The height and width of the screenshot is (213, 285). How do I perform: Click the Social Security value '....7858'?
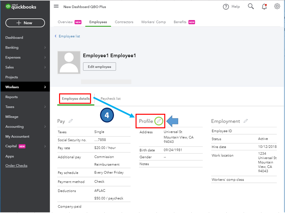click(100, 140)
